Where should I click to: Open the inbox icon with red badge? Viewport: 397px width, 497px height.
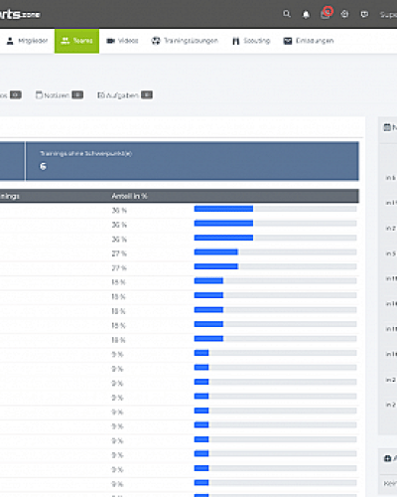click(x=326, y=14)
